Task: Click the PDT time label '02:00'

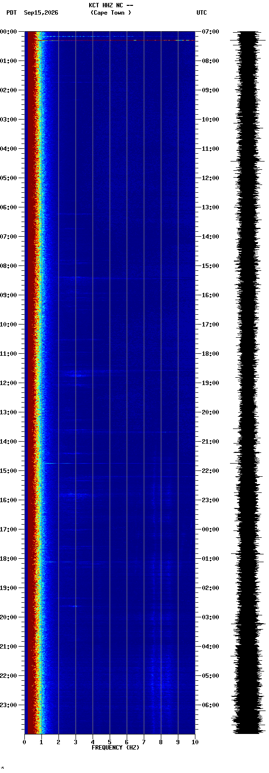Action: pyautogui.click(x=8, y=90)
